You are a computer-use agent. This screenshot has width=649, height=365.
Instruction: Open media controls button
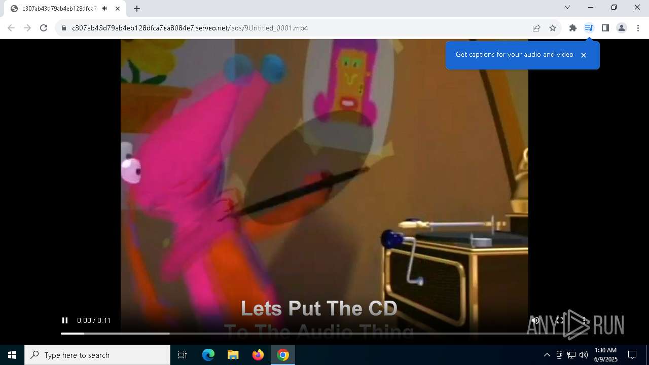589,28
